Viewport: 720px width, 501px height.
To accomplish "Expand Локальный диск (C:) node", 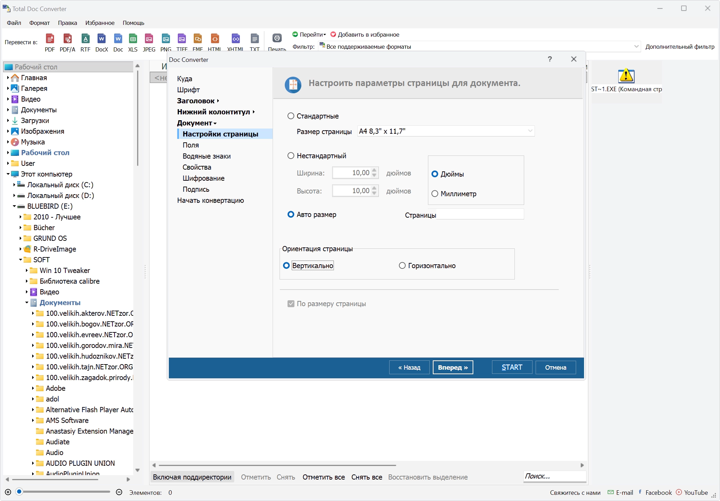I will click(14, 185).
